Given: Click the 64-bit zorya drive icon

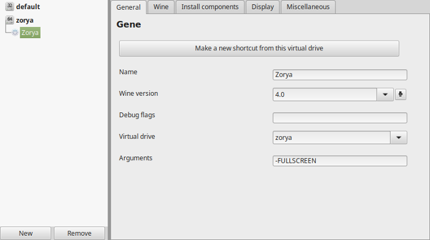Looking at the screenshot, I should click(x=10, y=20).
